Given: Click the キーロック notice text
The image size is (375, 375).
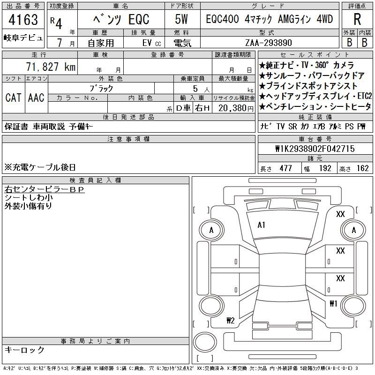Looking at the screenshot, I should pyautogui.click(x=24, y=350).
